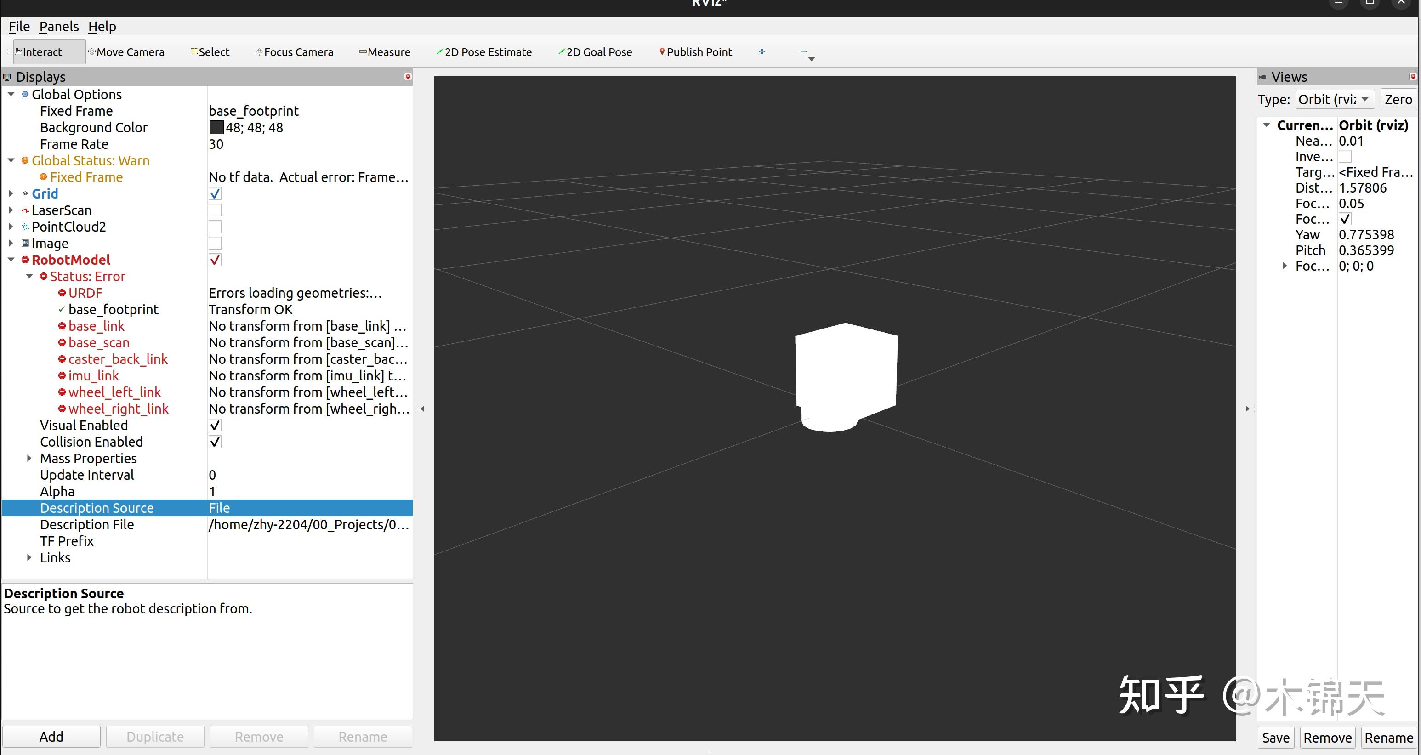The width and height of the screenshot is (1421, 755).
Task: Enable the LaserScan display checkbox
Action: pyautogui.click(x=215, y=210)
